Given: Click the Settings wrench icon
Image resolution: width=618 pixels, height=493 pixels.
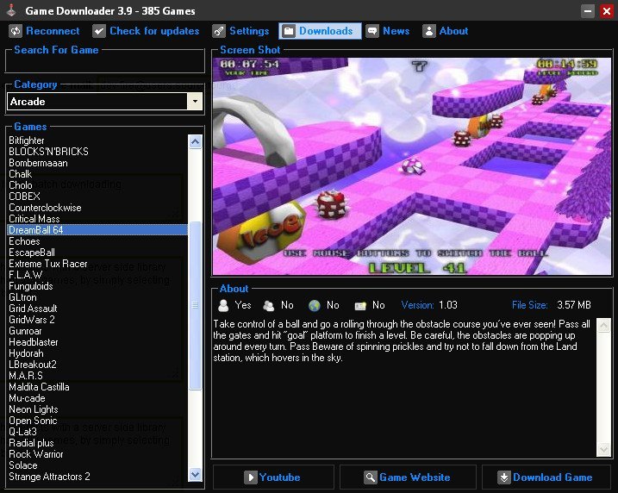Looking at the screenshot, I should pyautogui.click(x=219, y=31).
